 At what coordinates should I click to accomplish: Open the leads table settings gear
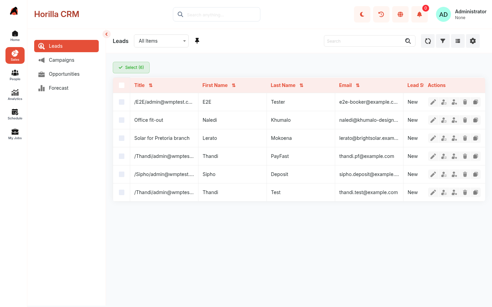click(473, 41)
